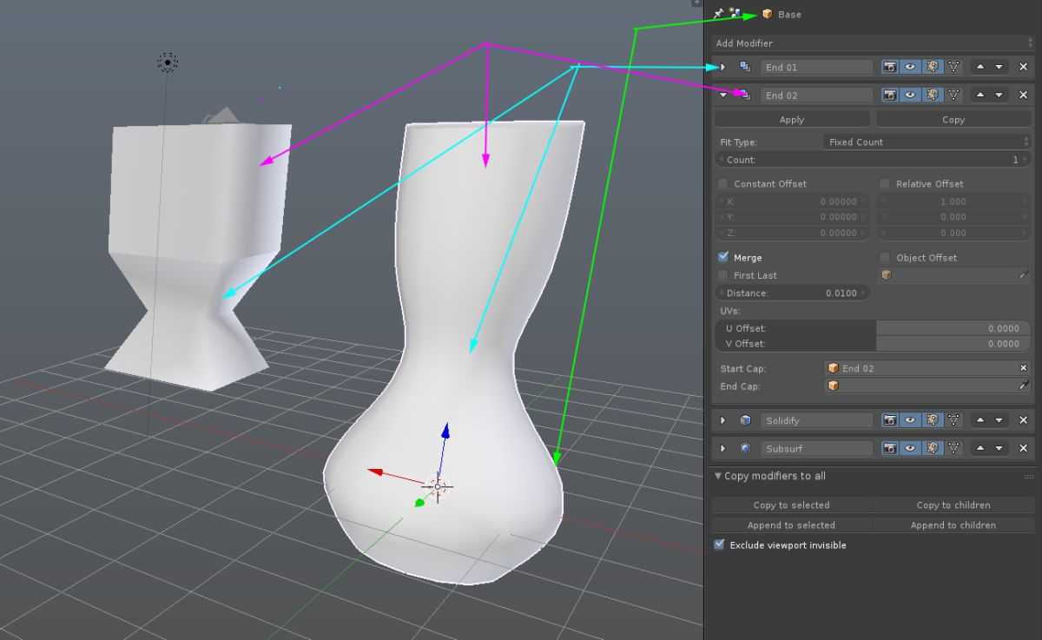Click the Base object cube icon
Screen dimensions: 1042x640
(767, 14)
